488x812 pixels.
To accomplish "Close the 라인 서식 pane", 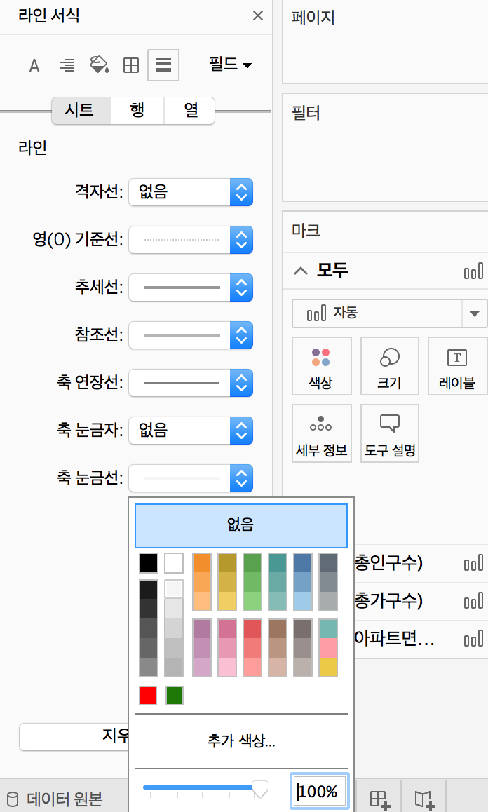I will point(258,15).
